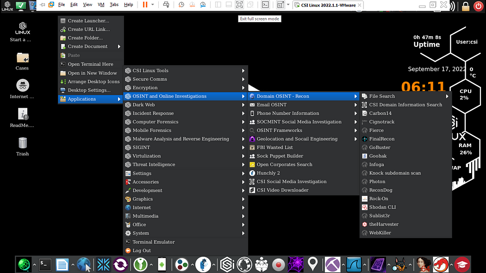Launch WebKiller tool
486x273 pixels.
coord(406,233)
